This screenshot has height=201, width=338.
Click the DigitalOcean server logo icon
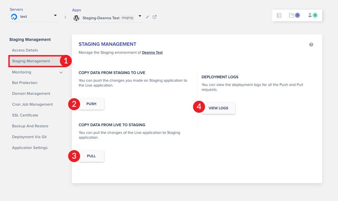point(14,17)
